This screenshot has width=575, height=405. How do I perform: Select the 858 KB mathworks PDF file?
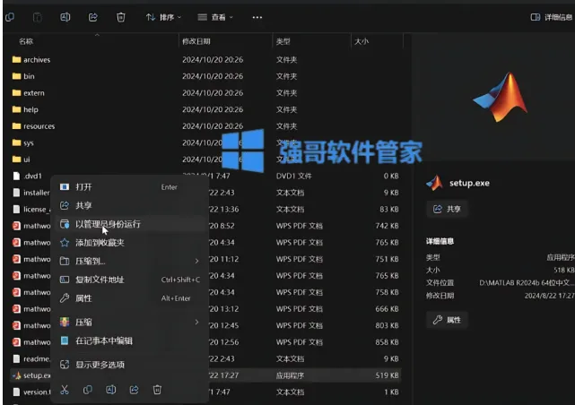[31, 342]
